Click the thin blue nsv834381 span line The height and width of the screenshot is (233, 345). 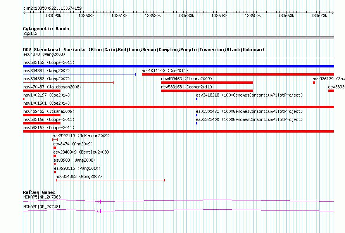(x=79, y=74)
